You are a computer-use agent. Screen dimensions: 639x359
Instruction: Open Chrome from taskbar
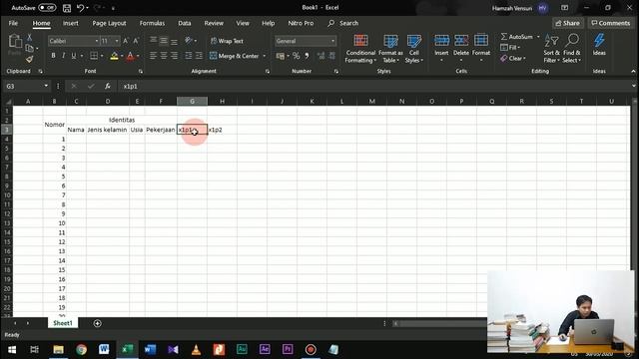(81, 349)
